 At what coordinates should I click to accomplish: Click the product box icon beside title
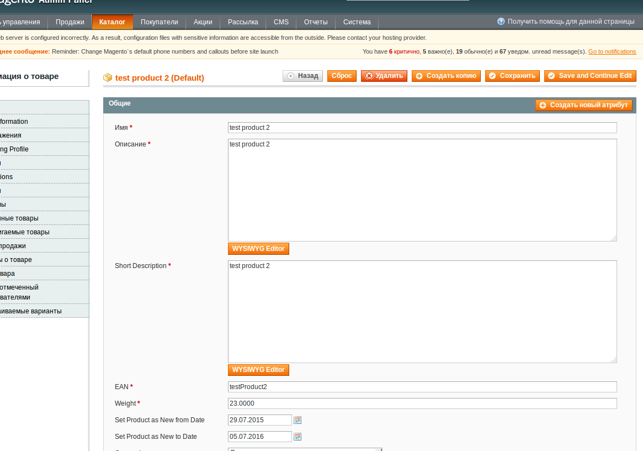pyautogui.click(x=108, y=77)
